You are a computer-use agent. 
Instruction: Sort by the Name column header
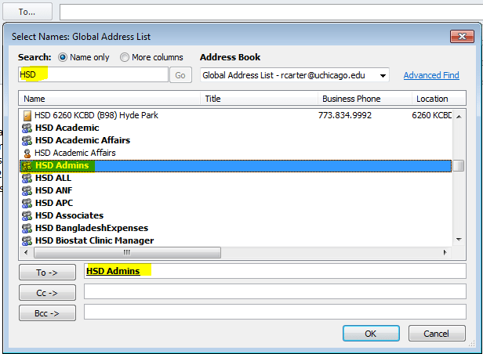(x=110, y=99)
